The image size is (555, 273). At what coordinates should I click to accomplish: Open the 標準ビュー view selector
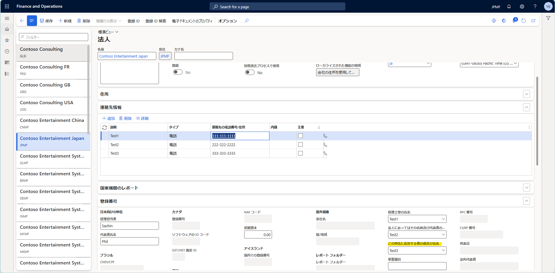click(108, 32)
